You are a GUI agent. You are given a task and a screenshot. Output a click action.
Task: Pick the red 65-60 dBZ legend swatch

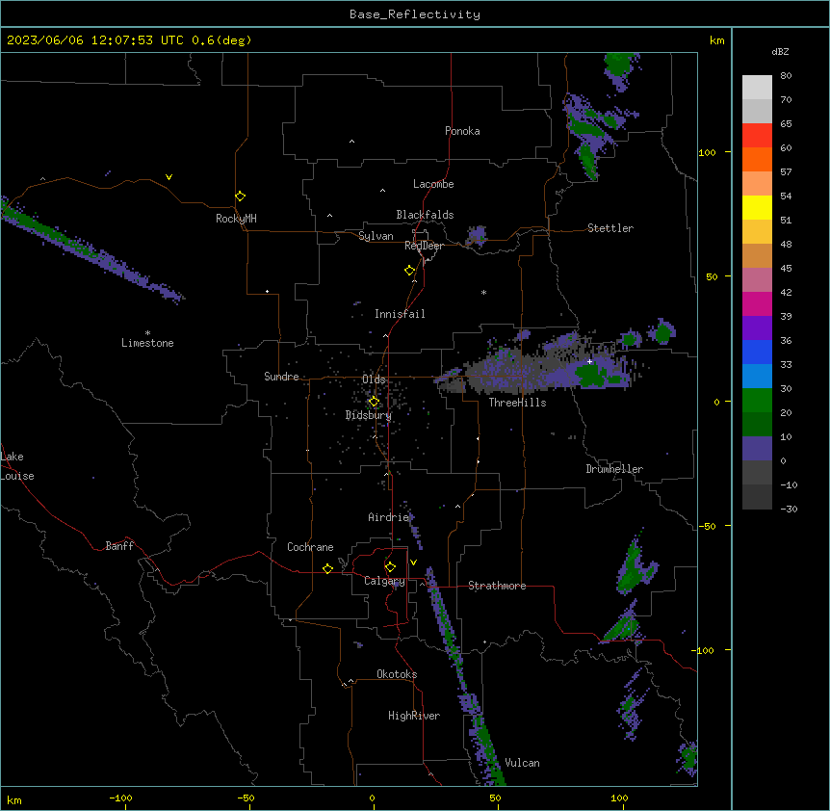757,136
